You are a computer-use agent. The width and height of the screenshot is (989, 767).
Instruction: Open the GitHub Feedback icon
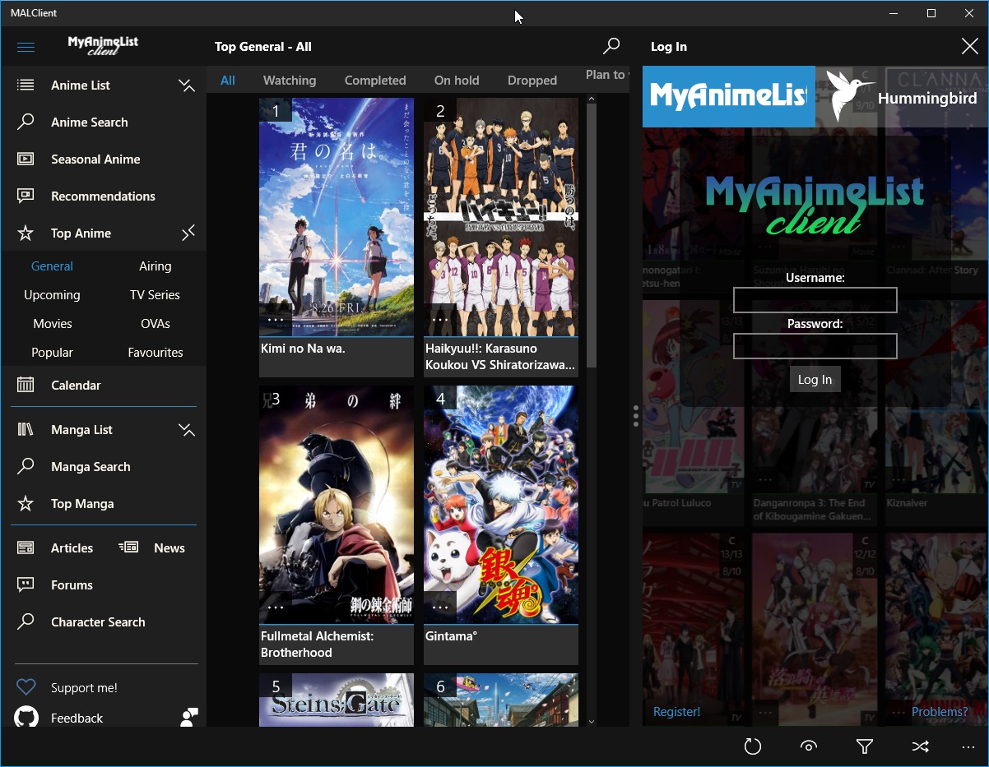[x=26, y=718]
